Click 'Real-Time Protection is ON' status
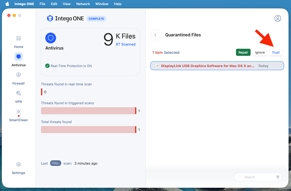Image resolution: width=291 pixels, height=191 pixels. point(71,66)
